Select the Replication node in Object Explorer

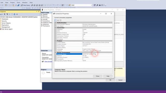click(x=5, y=25)
